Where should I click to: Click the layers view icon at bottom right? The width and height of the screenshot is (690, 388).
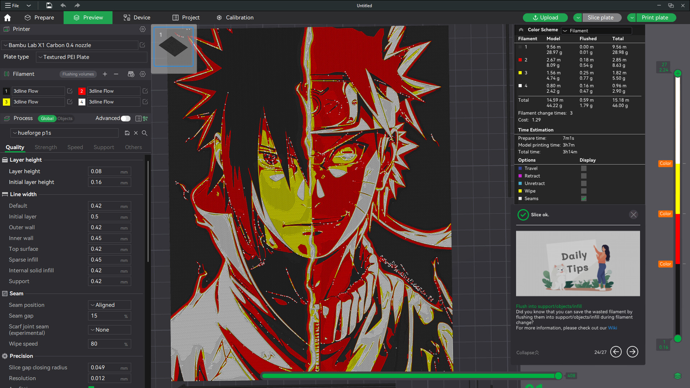tap(678, 376)
